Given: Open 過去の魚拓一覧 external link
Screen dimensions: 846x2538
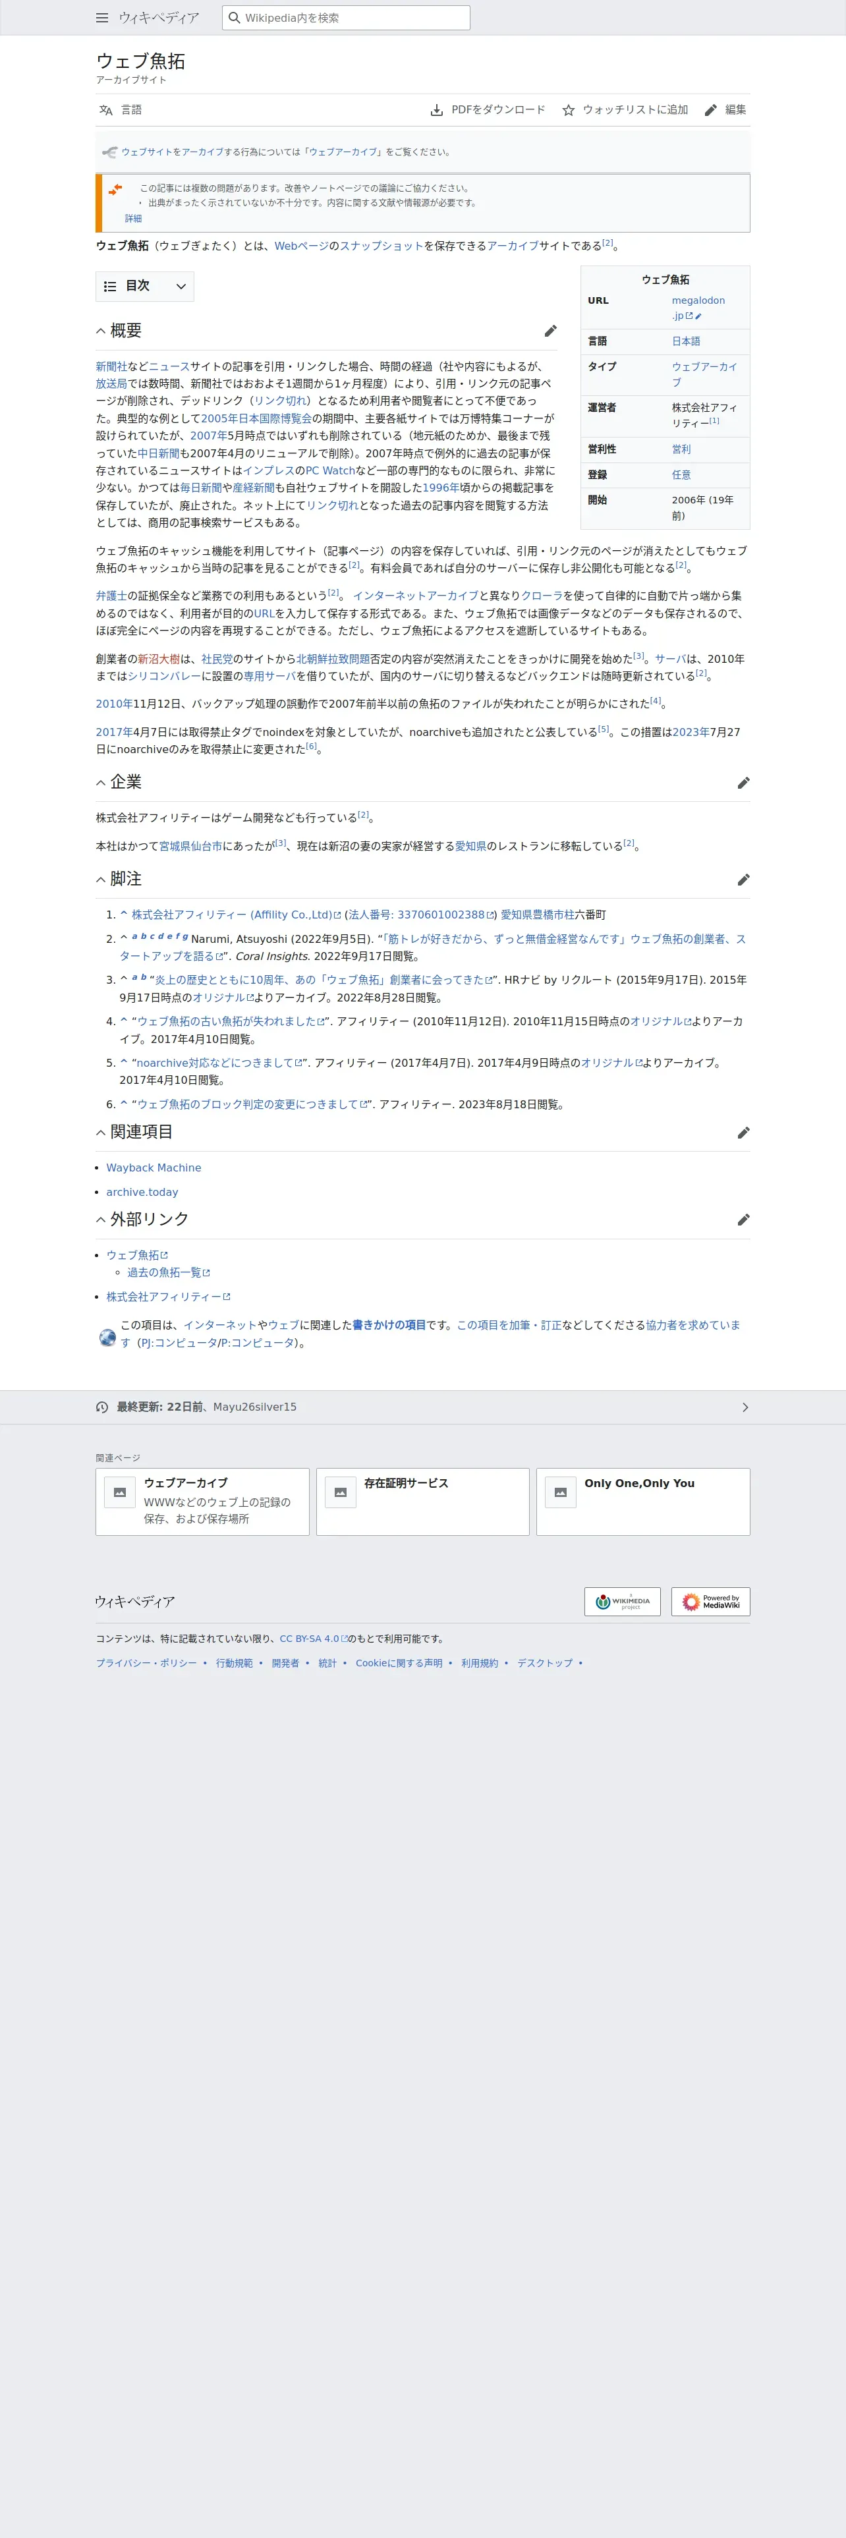Looking at the screenshot, I should (x=169, y=1273).
